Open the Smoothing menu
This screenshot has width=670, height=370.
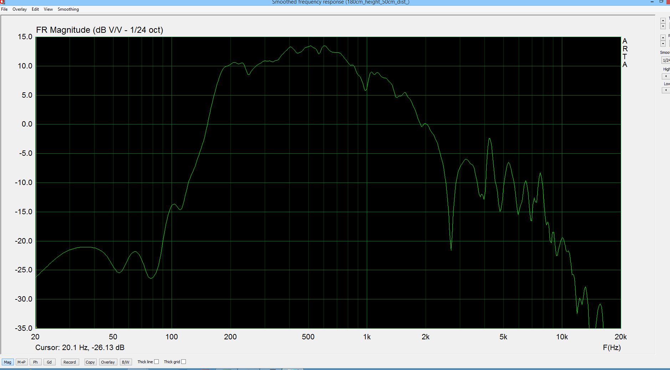[68, 9]
